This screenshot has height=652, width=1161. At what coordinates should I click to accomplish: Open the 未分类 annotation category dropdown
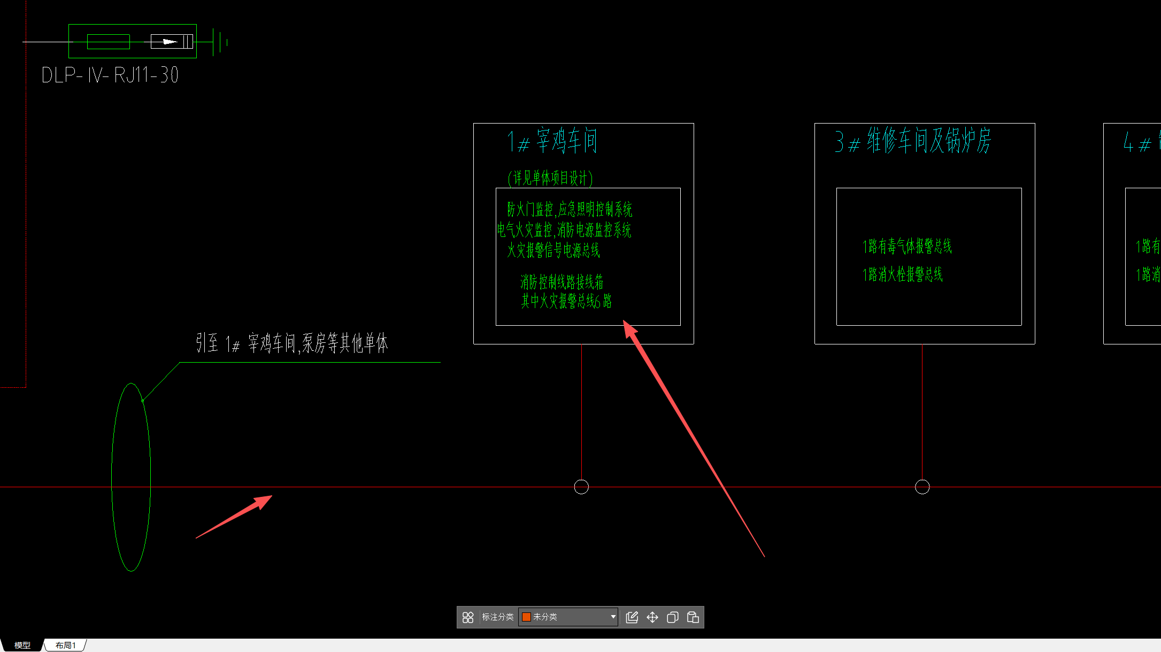(x=613, y=617)
